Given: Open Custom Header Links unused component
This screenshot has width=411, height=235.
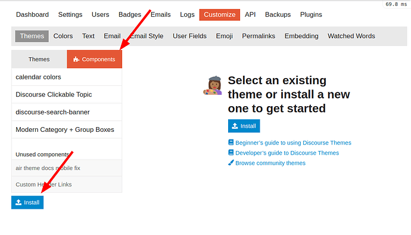Looking at the screenshot, I should click(x=67, y=184).
